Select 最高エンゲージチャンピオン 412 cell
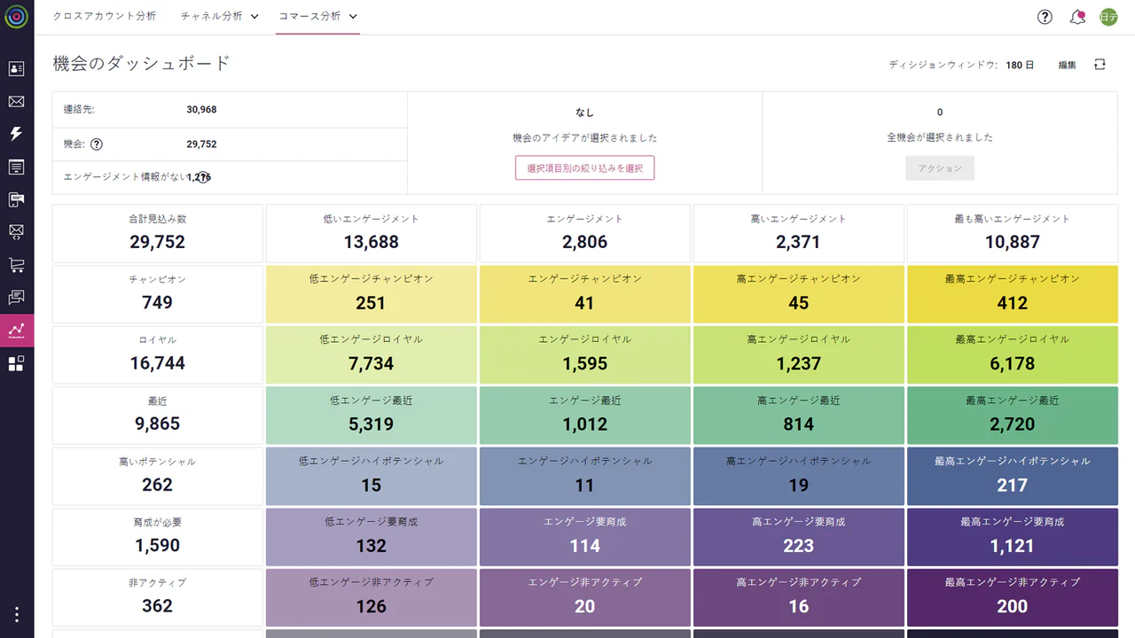Viewport: 1135px width, 638px height. 1013,294
